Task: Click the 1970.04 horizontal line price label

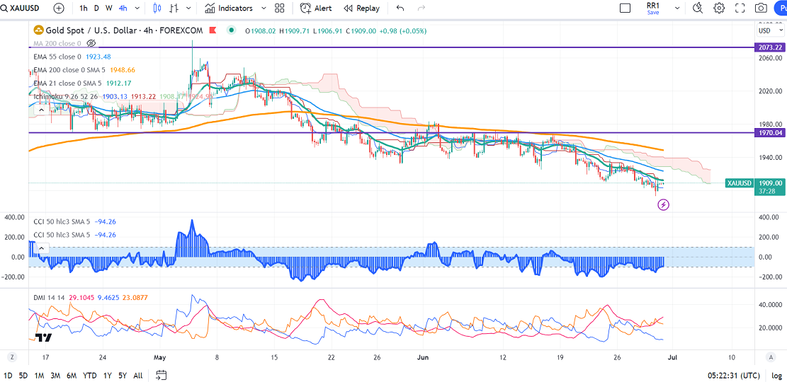Action: pyautogui.click(x=771, y=133)
